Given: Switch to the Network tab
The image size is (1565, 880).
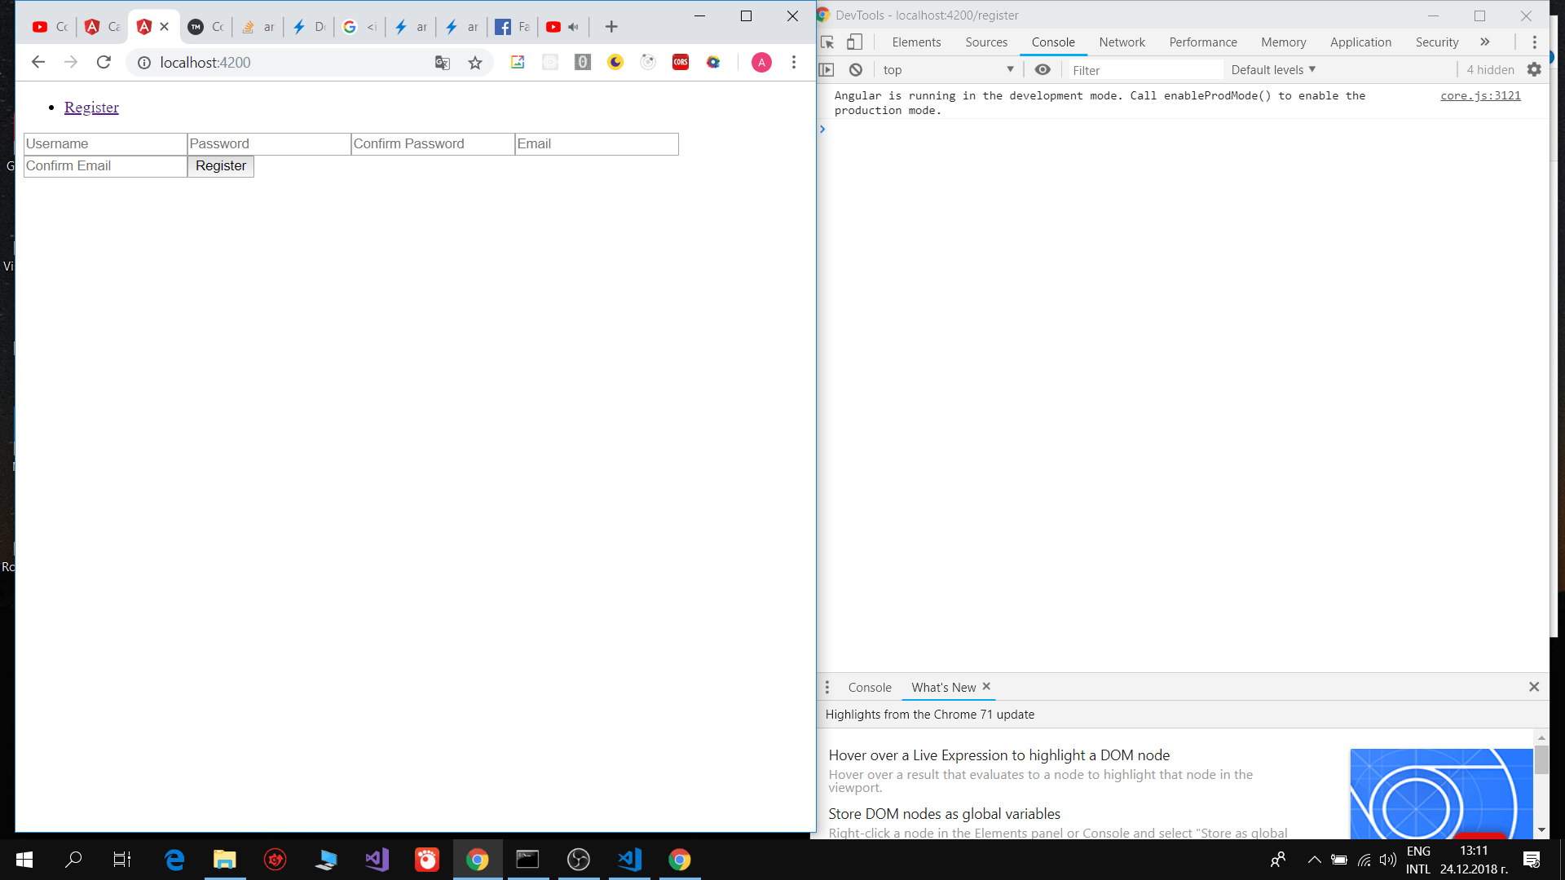Looking at the screenshot, I should tap(1122, 42).
